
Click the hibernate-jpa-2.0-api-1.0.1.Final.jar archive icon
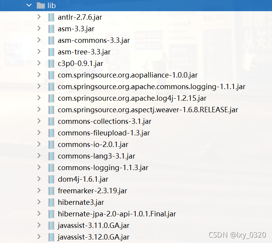tap(51, 214)
